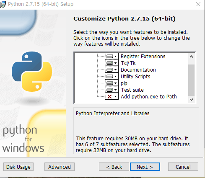The image size is (205, 178).
Task: Open Tcl/Tk feature install dropdown
Action: pyautogui.click(x=112, y=63)
